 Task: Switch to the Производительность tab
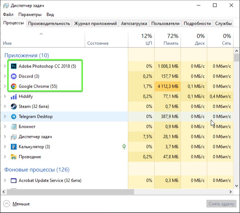pos(49,24)
